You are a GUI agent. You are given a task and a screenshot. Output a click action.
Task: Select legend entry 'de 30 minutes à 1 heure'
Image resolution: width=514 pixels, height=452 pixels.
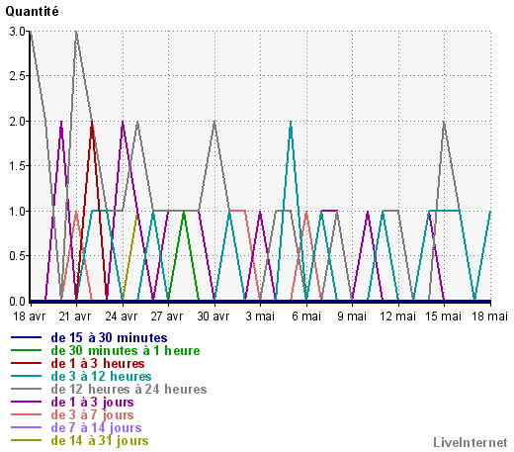pyautogui.click(x=126, y=350)
